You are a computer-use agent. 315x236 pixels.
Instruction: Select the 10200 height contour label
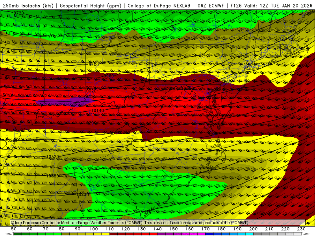[90, 123]
